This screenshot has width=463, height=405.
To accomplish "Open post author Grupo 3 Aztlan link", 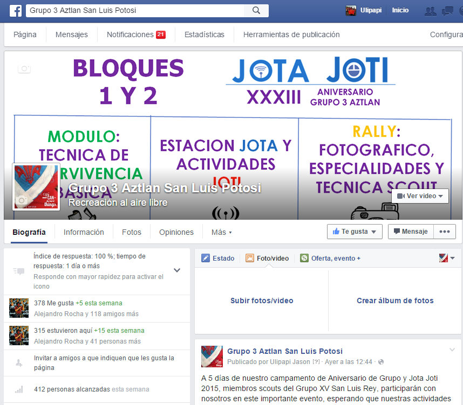I will coord(285,351).
